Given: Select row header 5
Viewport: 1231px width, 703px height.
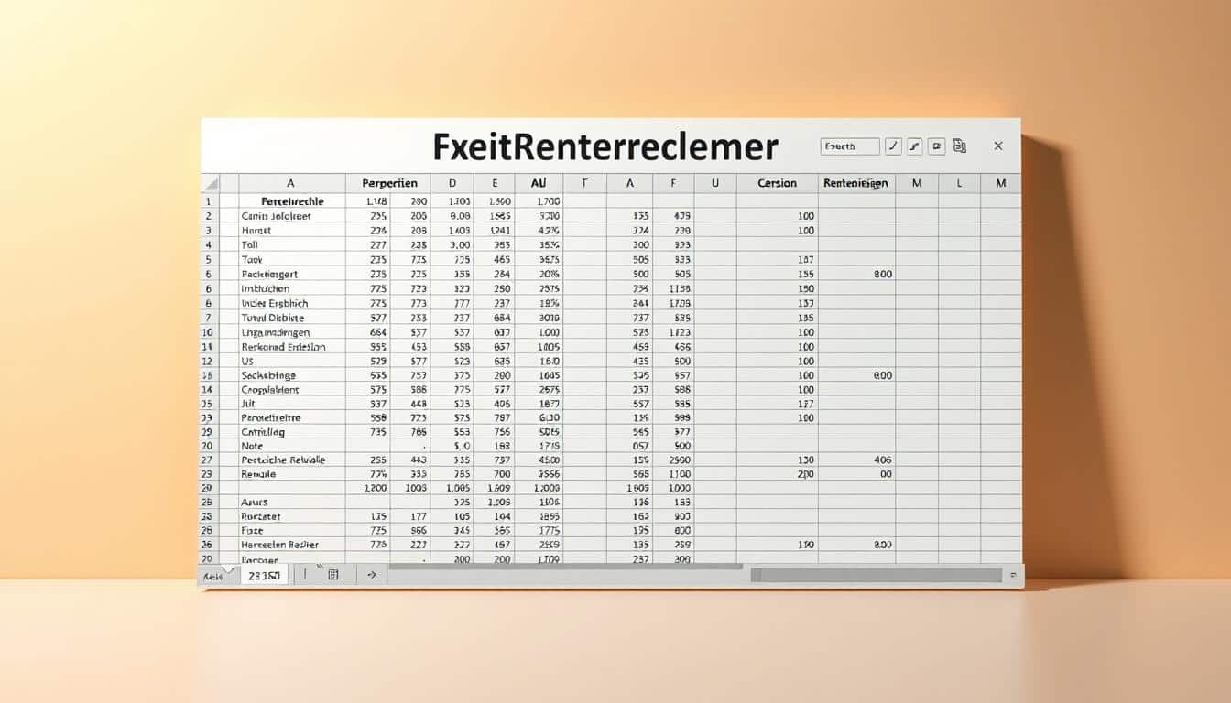Looking at the screenshot, I should [x=209, y=259].
